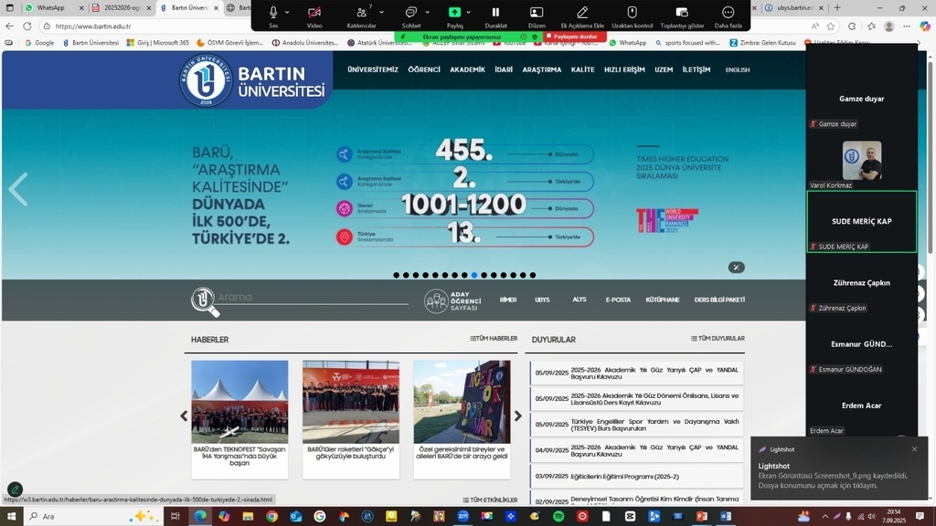
Task: Switch to the 20252026-ogr PDF tab
Action: [122, 7]
